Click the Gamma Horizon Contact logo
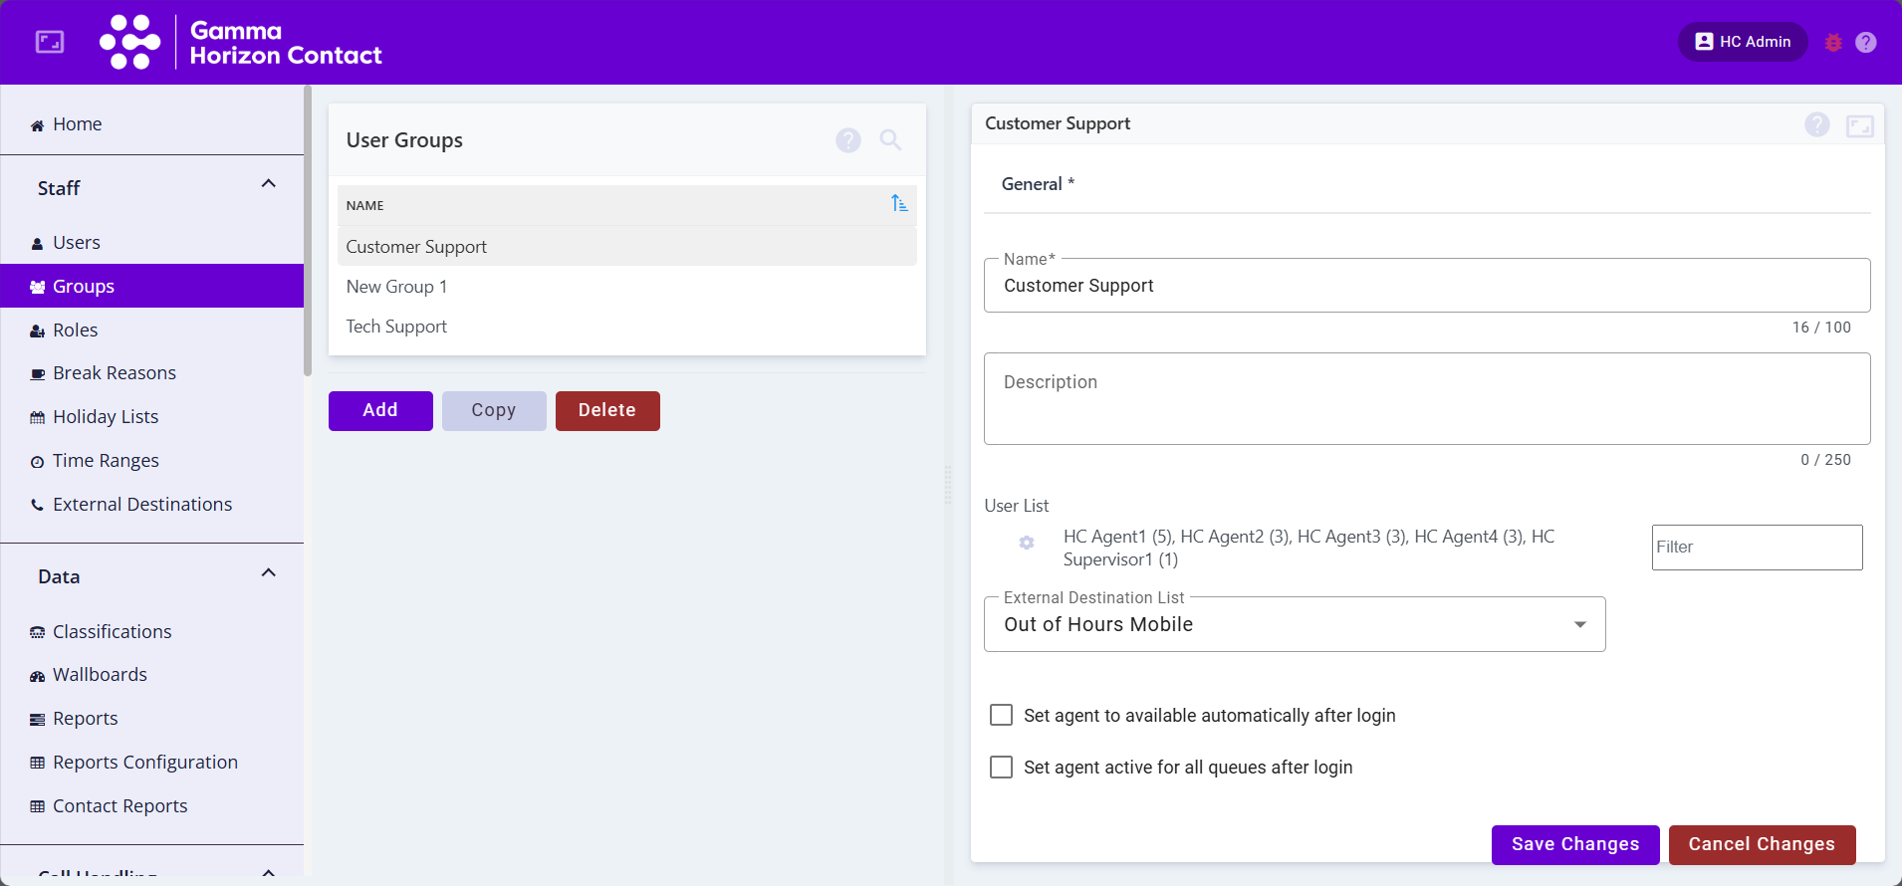 click(240, 42)
